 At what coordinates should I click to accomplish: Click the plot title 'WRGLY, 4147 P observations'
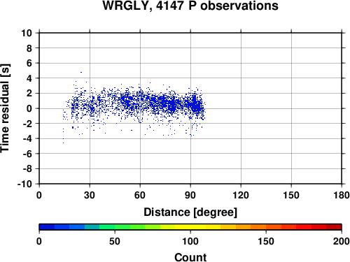coord(190,6)
